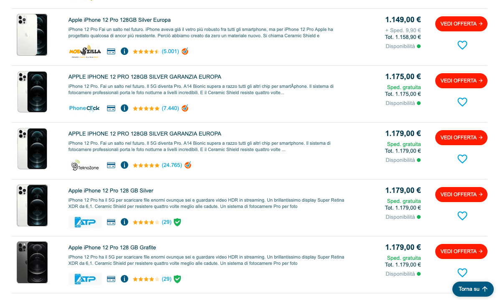Add Mobzilla iPhone offer to favorites heart
The height and width of the screenshot is (300, 500).
click(x=462, y=45)
